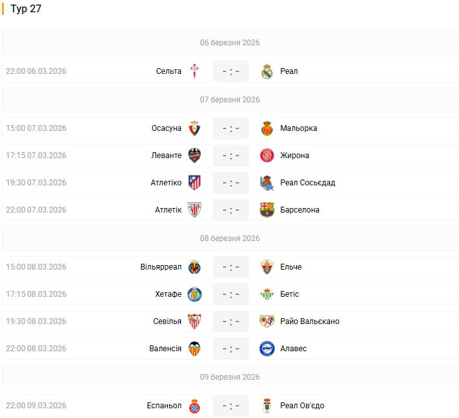
Task: Click the Levante crest icon
Action: tap(194, 156)
